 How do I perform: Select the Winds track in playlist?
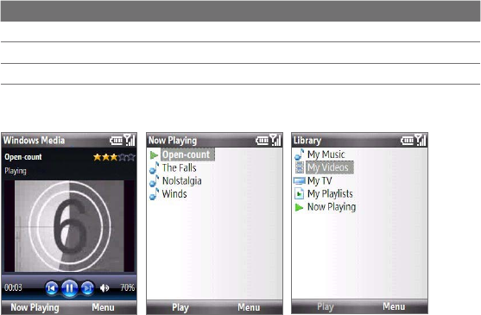[174, 194]
